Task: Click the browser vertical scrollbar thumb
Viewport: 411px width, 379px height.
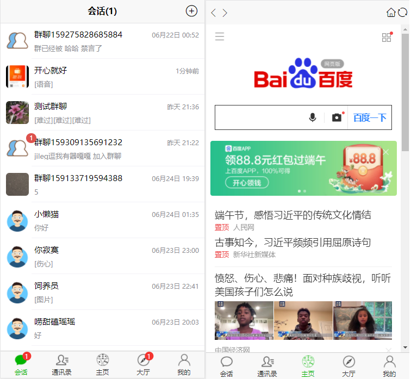Action: tap(406, 92)
